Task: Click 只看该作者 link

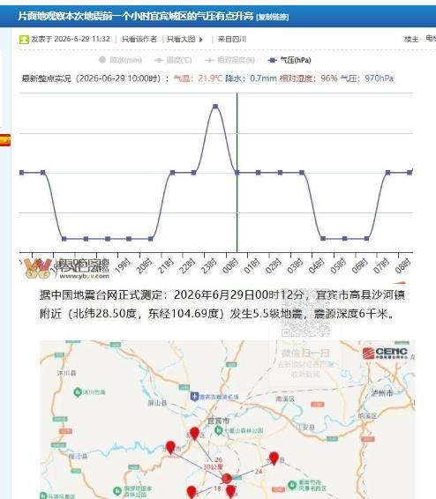Action: (x=139, y=39)
